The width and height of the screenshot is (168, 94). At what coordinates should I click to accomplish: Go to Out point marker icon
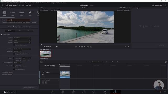(128, 47)
